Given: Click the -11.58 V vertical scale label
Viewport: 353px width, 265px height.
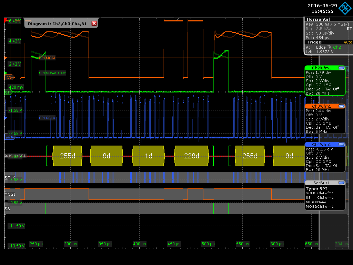Looking at the screenshot, I should pyautogui.click(x=17, y=226).
